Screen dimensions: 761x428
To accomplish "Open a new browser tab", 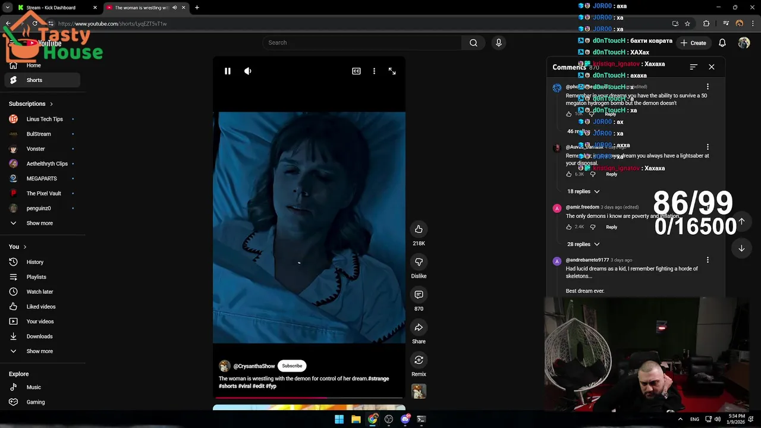I will (x=197, y=8).
